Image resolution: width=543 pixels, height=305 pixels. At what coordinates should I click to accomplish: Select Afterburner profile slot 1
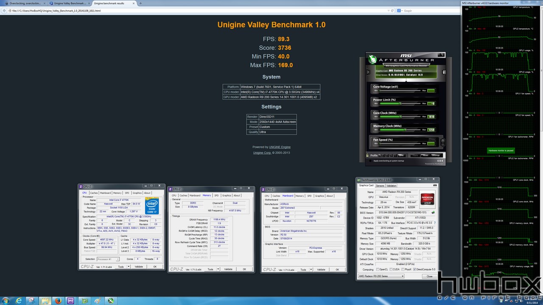click(380, 155)
